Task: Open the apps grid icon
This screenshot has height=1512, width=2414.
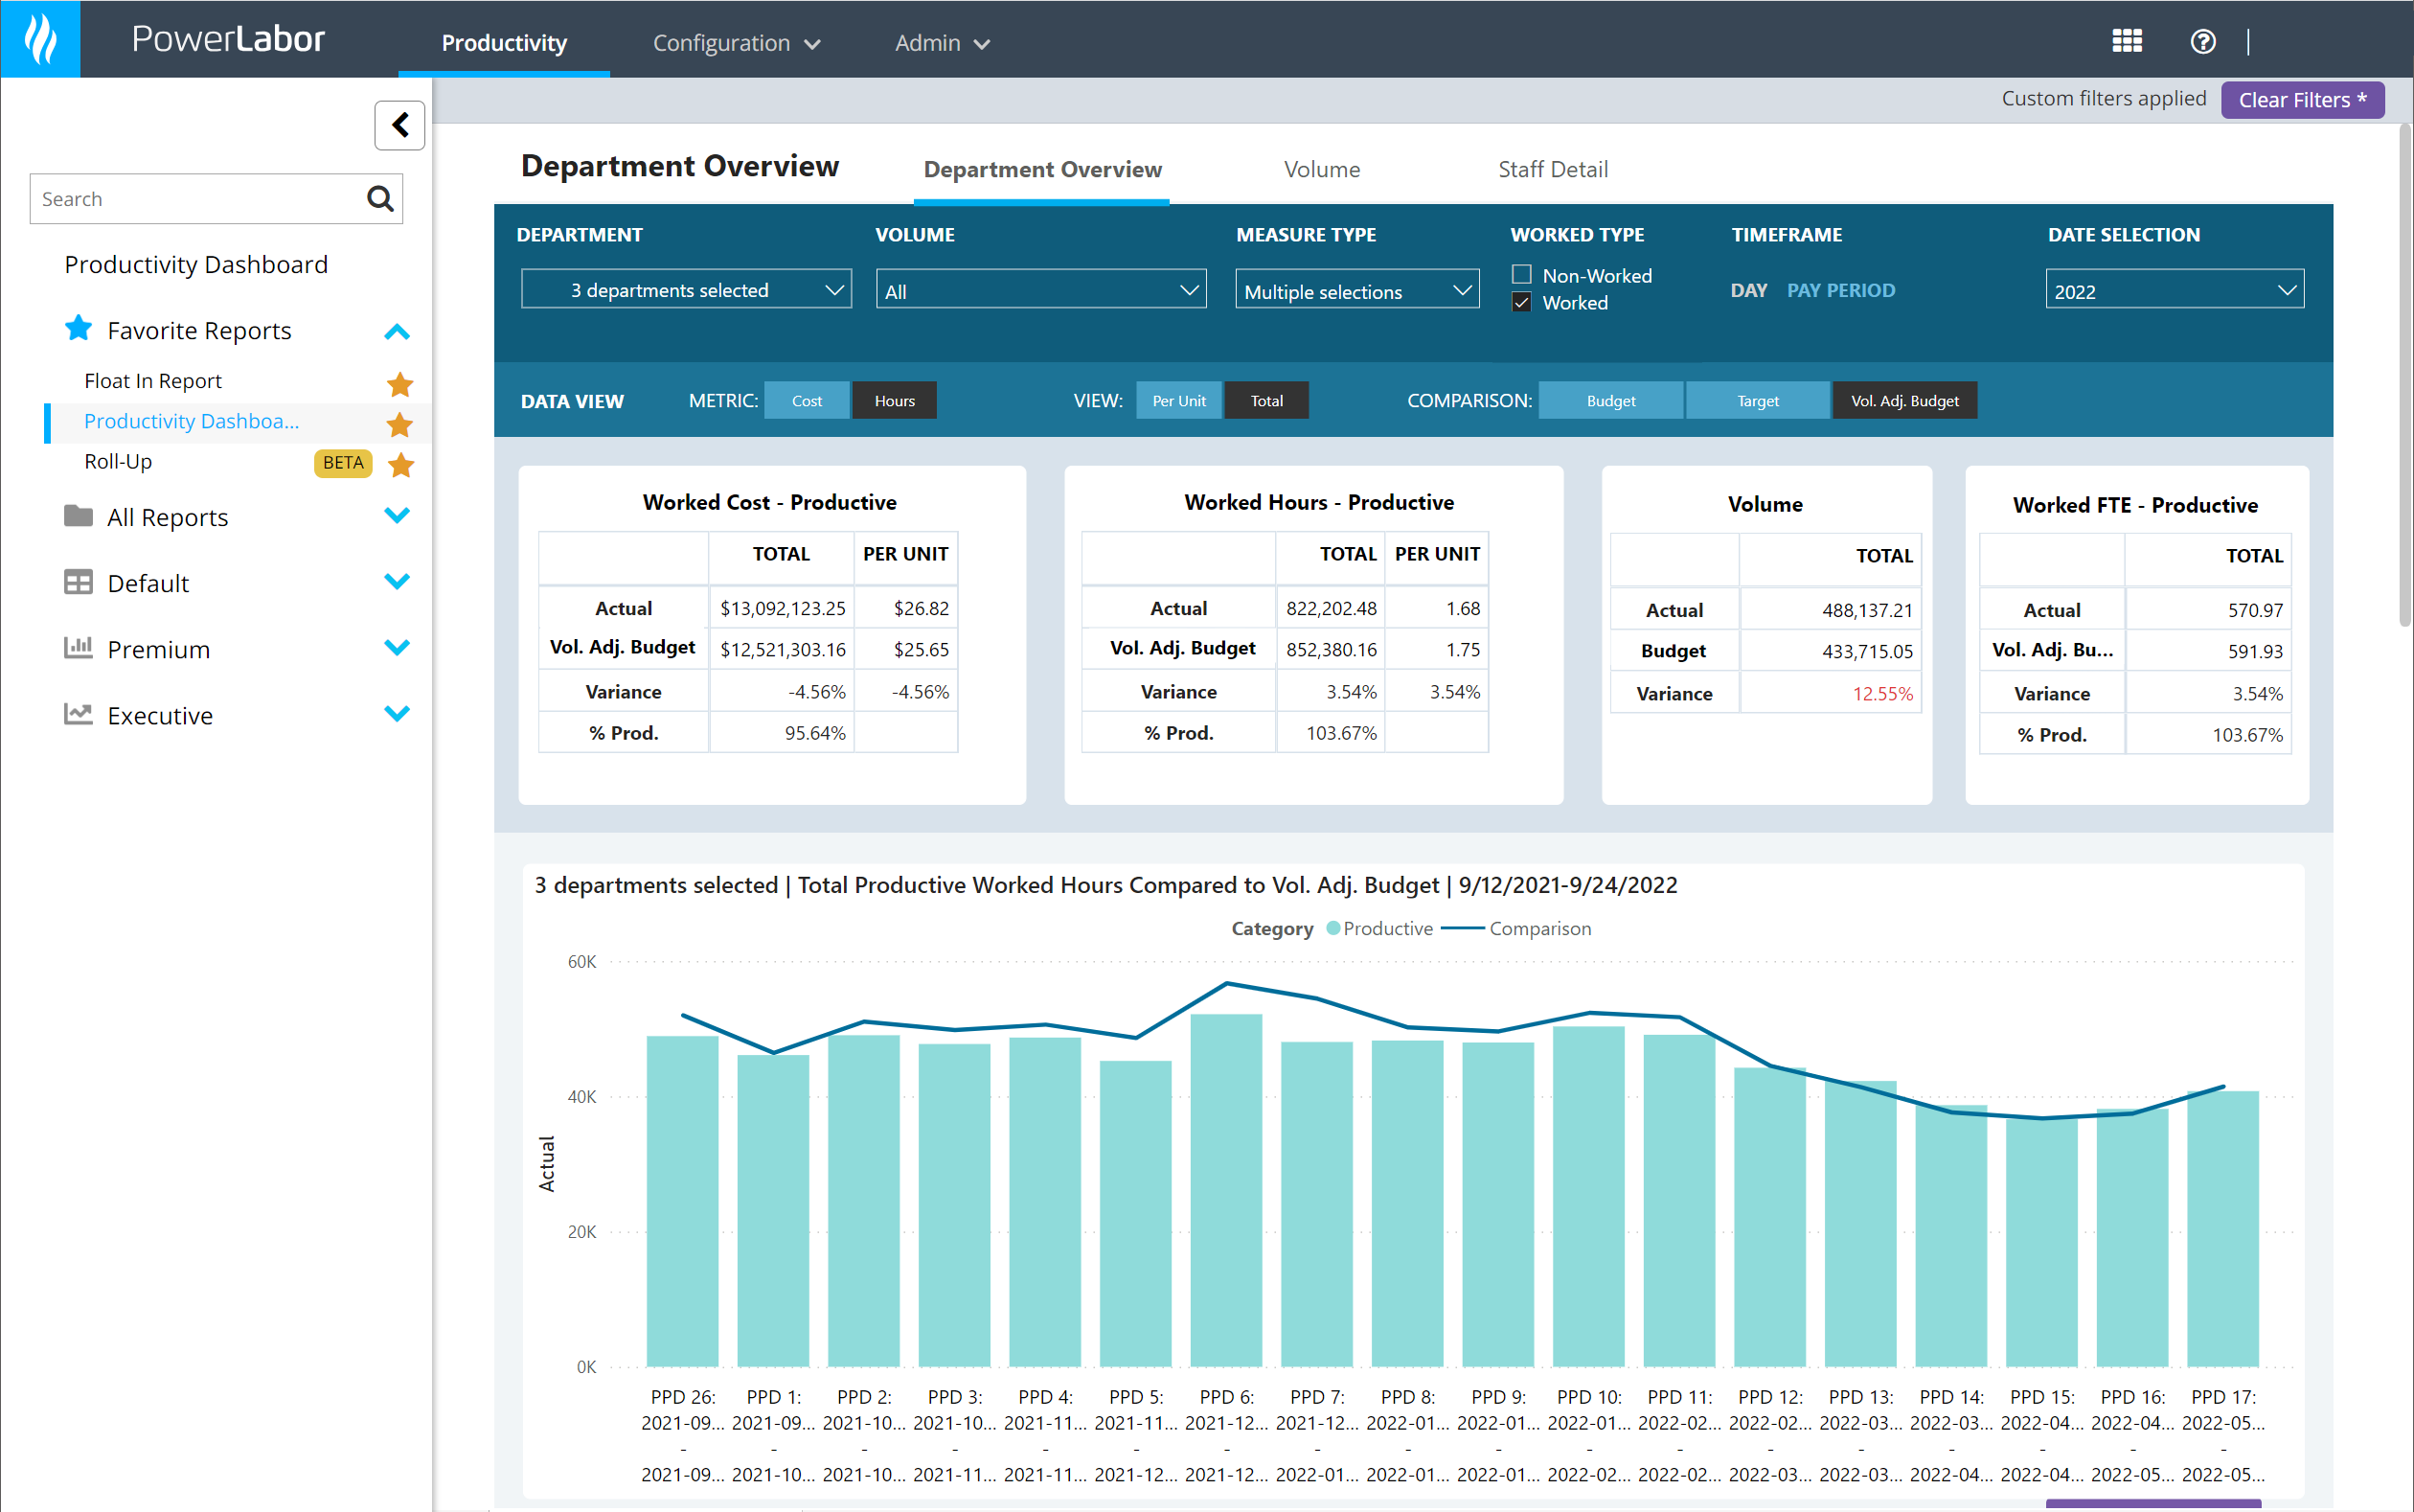Action: [2126, 41]
